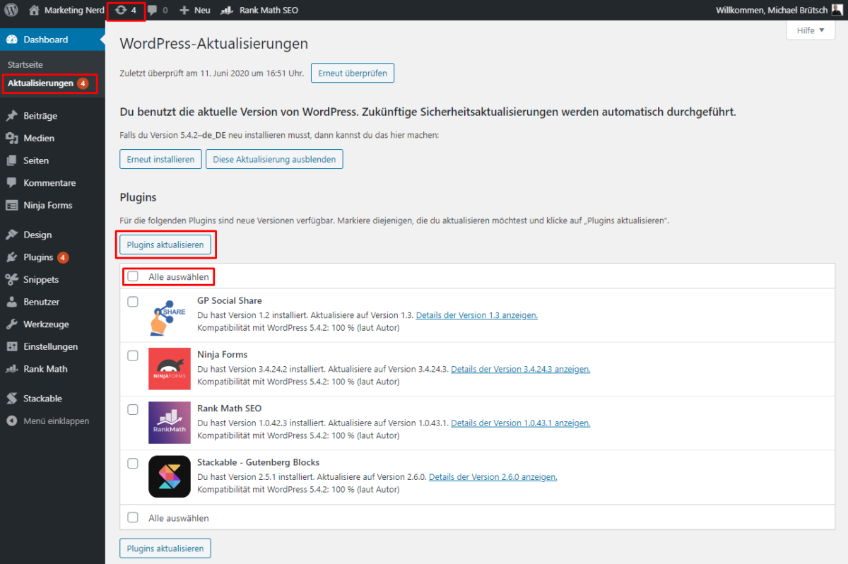The width and height of the screenshot is (848, 564).
Task: Expand the Hilfe dropdown tab
Action: point(811,30)
